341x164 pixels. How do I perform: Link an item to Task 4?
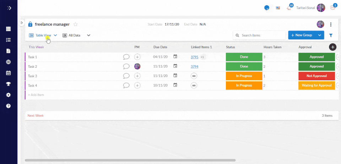click(194, 86)
